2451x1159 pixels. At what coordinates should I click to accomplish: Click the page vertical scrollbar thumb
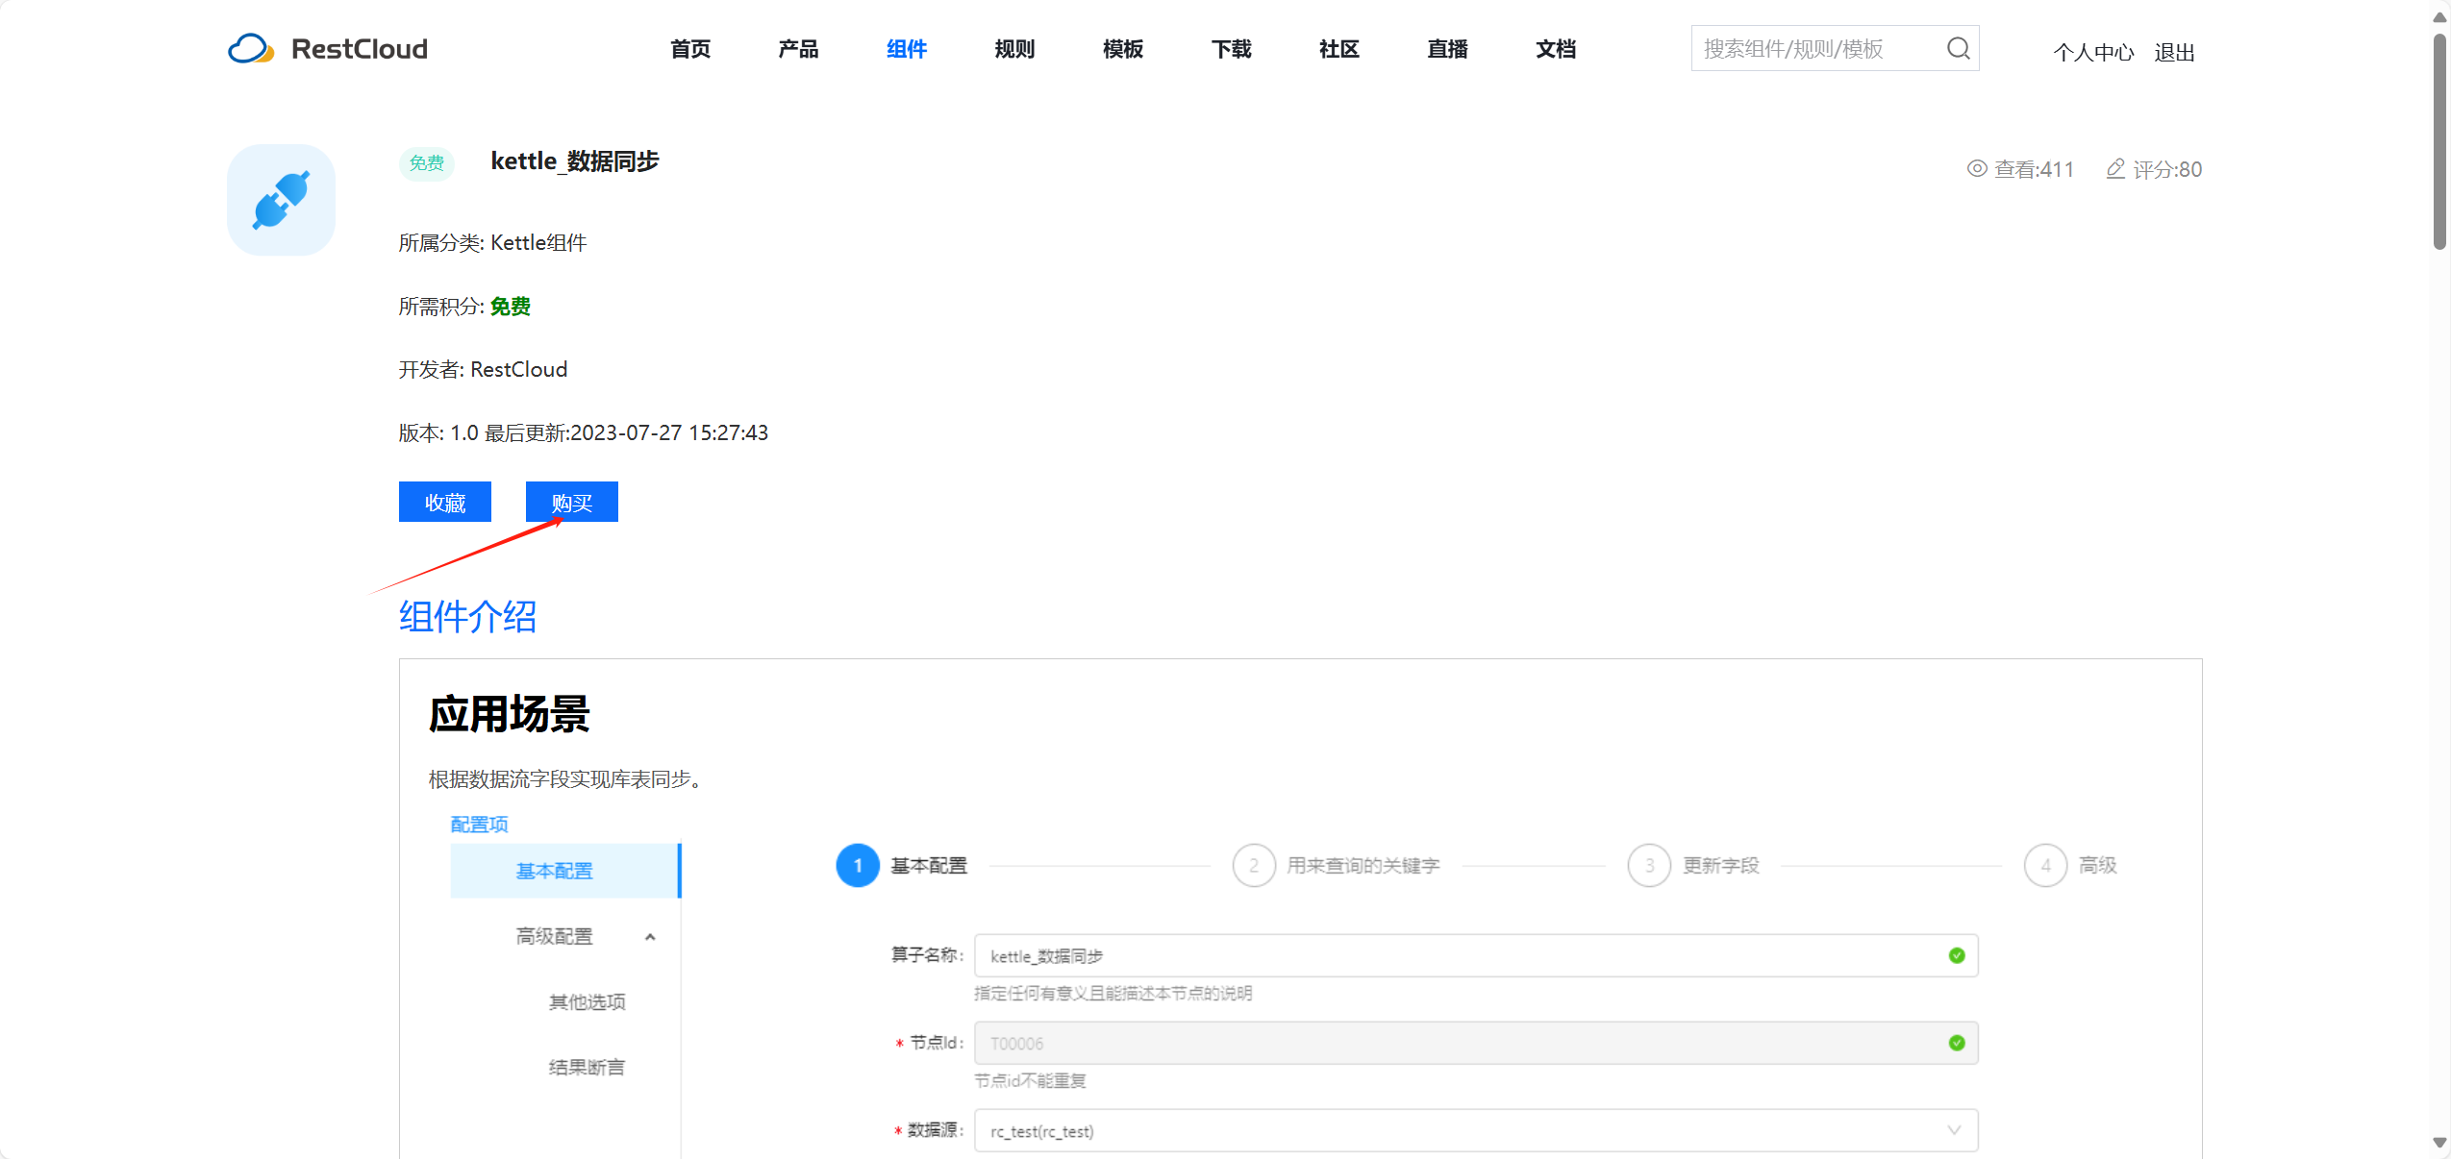click(x=2439, y=141)
